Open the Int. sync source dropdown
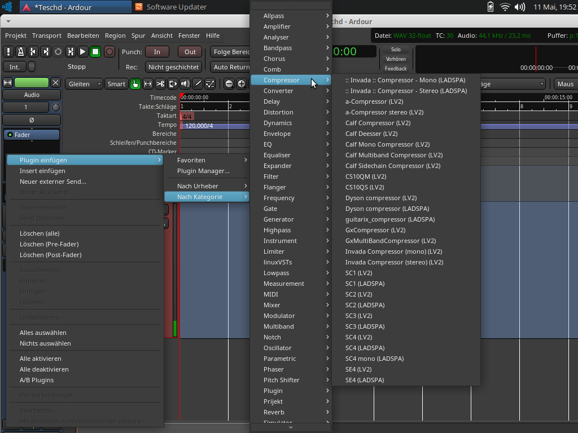Image resolution: width=578 pixels, height=433 pixels. click(15, 67)
